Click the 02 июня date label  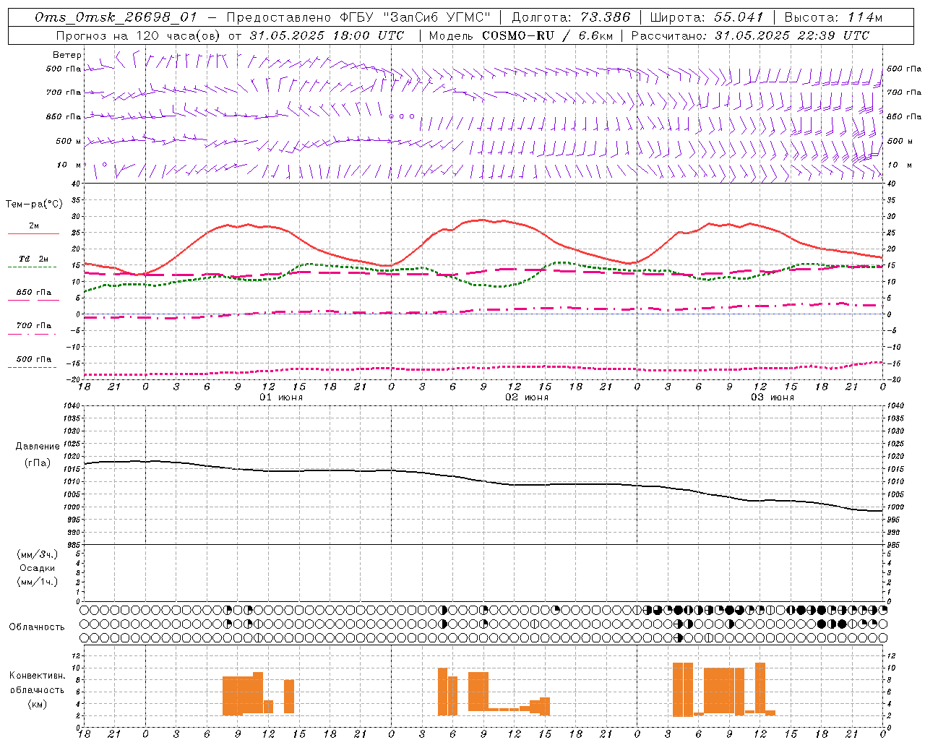(x=527, y=397)
